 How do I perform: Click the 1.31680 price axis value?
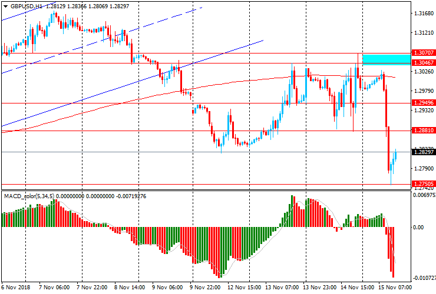[424, 13]
